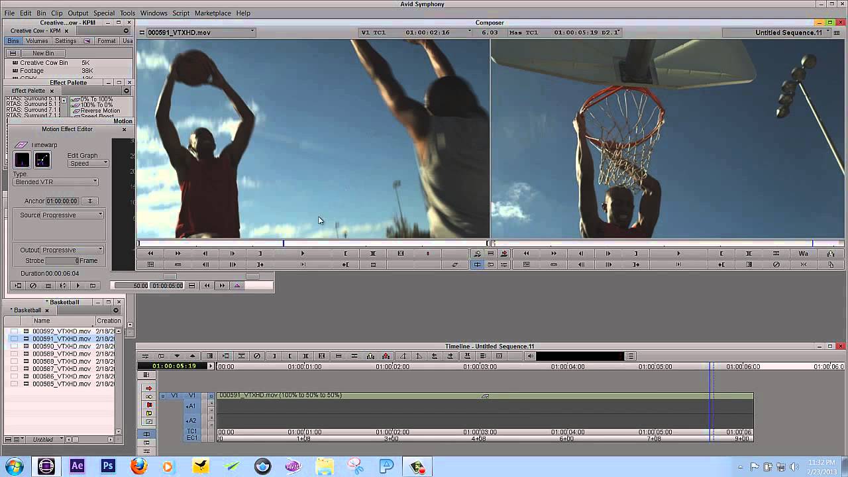The width and height of the screenshot is (848, 477).
Task: Open the File menu
Action: (9, 13)
